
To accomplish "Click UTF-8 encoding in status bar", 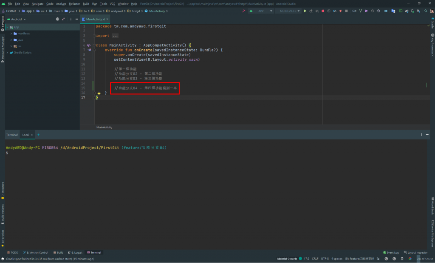I will [325, 259].
